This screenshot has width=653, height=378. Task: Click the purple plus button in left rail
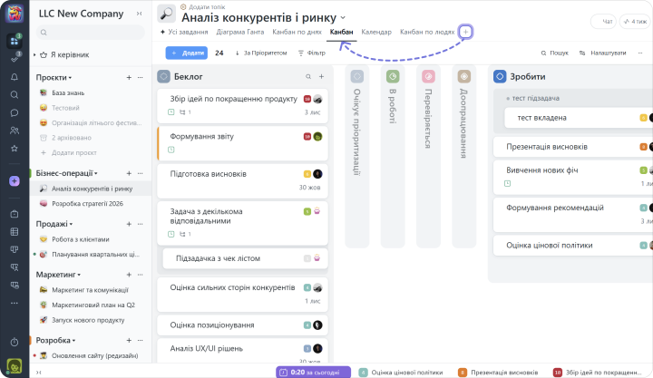click(14, 181)
